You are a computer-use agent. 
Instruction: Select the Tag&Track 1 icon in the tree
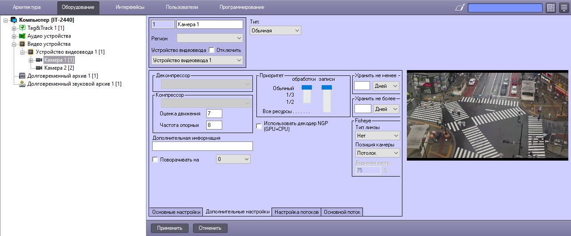pos(23,28)
